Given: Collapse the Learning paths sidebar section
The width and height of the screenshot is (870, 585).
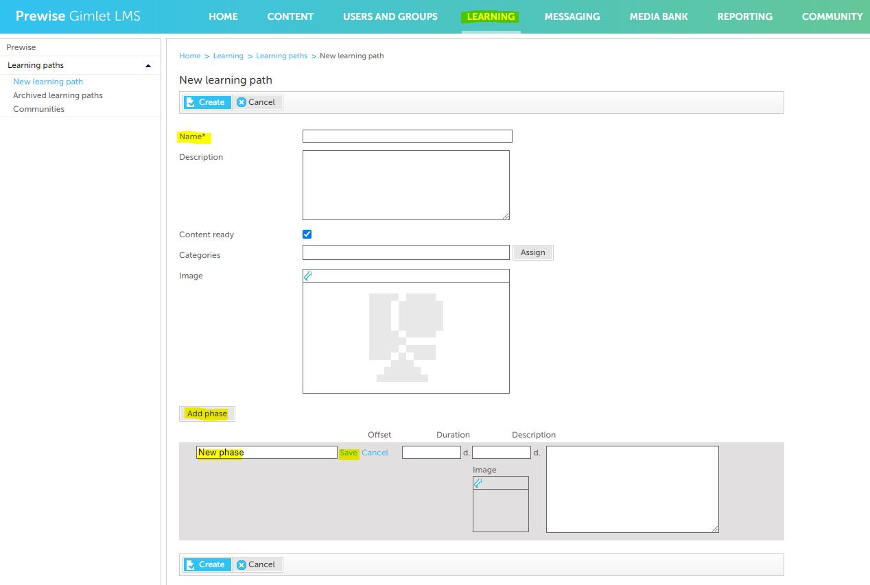Looking at the screenshot, I should [x=148, y=66].
